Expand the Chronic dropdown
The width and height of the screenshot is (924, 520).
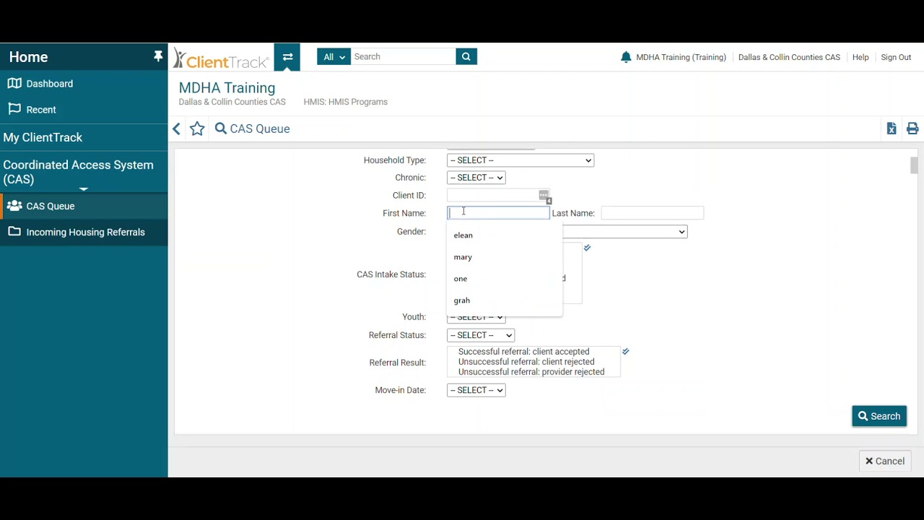coord(476,178)
